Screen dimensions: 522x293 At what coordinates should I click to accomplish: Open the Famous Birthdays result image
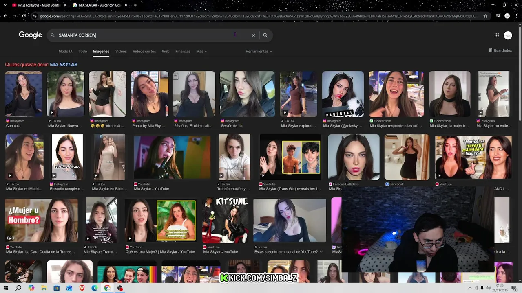pyautogui.click(x=354, y=157)
